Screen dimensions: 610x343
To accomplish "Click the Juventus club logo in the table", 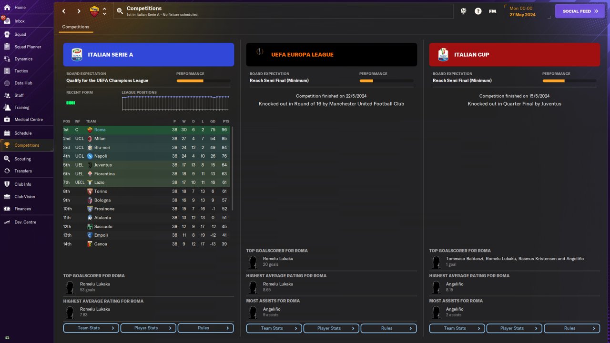I will tap(90, 165).
